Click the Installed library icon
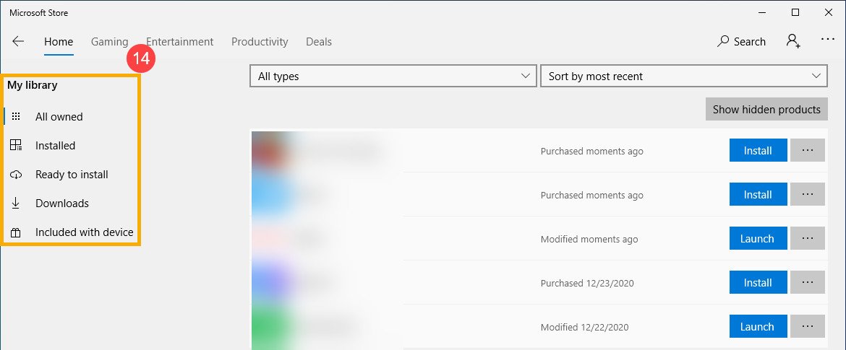This screenshot has width=846, height=350. [16, 145]
